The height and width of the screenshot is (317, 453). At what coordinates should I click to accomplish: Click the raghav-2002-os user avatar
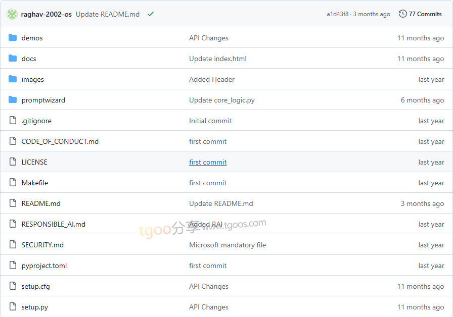tap(12, 14)
